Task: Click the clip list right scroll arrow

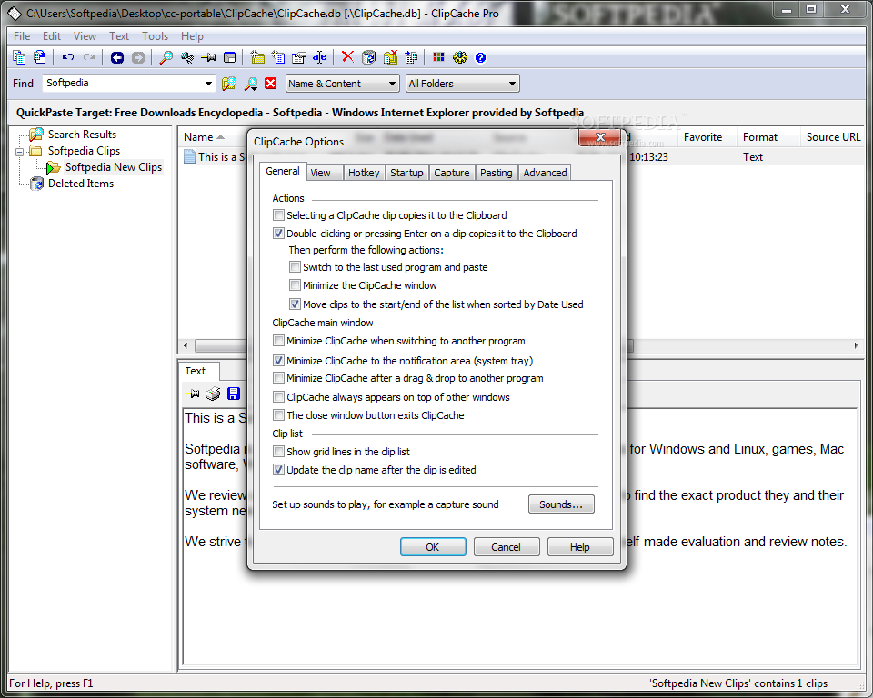Action: pyautogui.click(x=856, y=345)
